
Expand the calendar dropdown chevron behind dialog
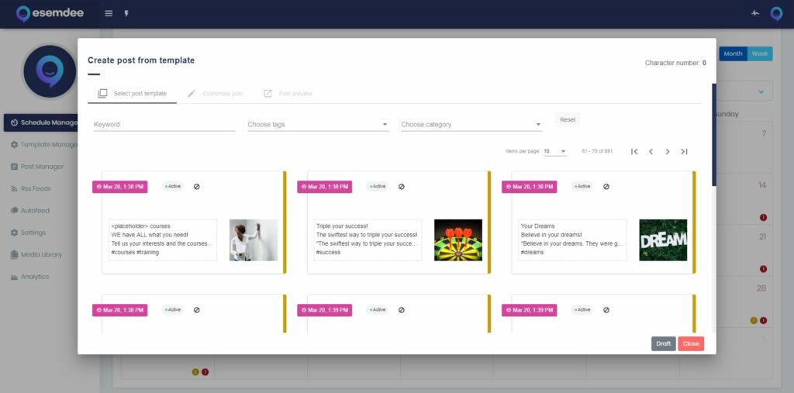(761, 91)
